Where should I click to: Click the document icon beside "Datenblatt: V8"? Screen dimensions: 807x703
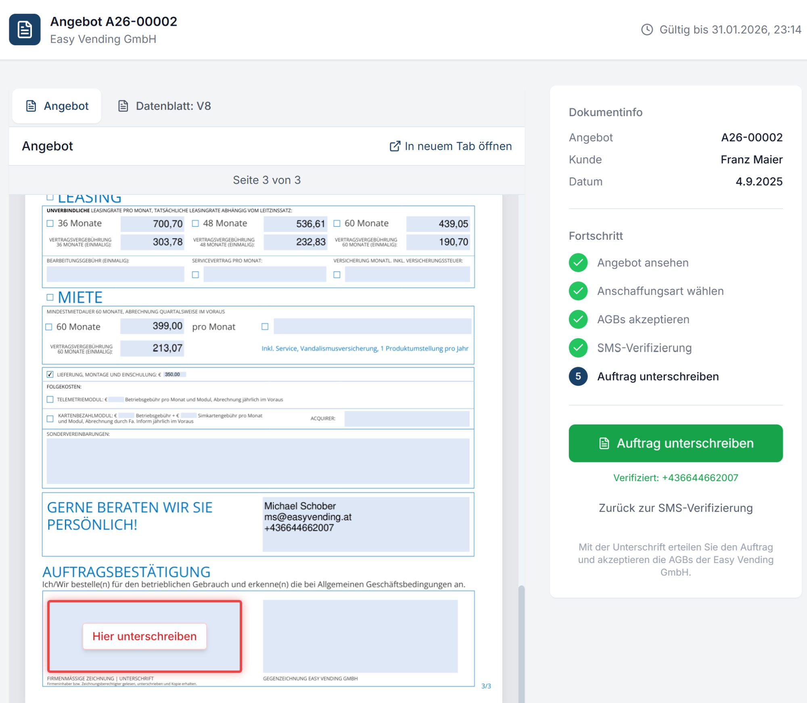click(122, 106)
